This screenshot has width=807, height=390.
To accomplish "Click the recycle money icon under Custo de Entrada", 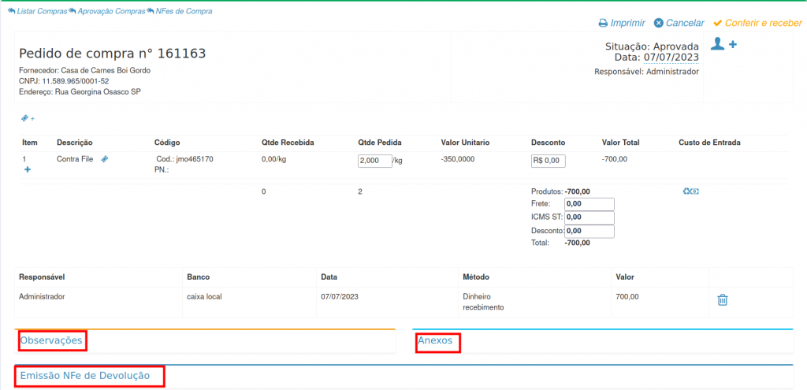I will (690, 191).
